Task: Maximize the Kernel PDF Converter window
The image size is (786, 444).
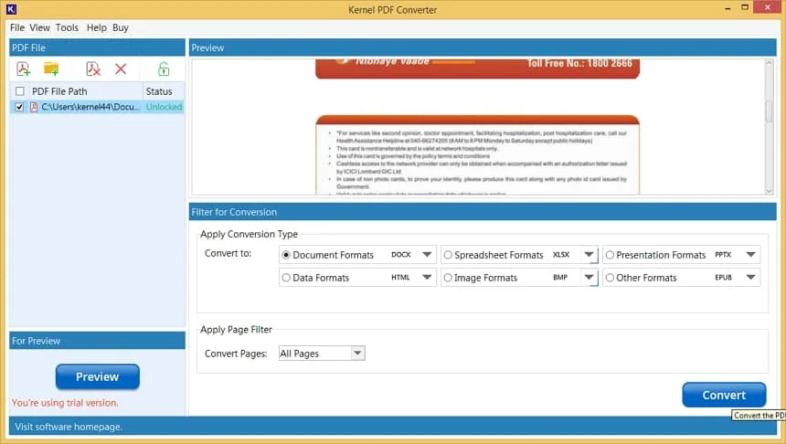Action: [x=745, y=7]
